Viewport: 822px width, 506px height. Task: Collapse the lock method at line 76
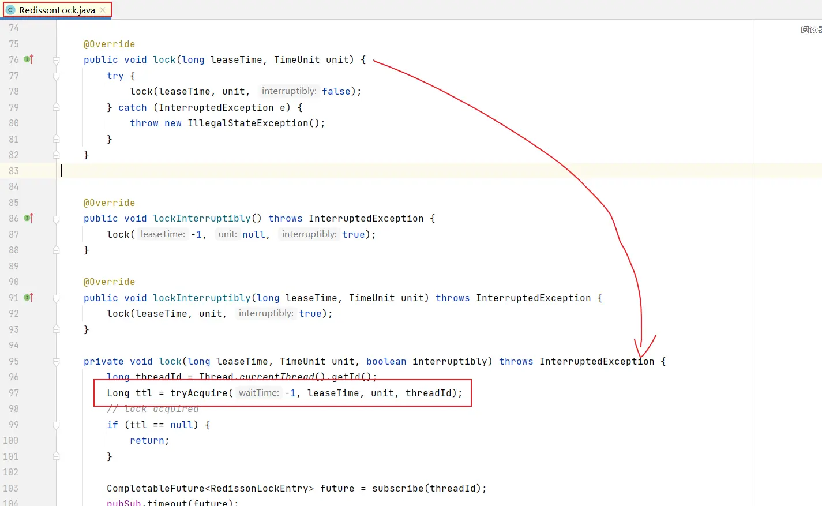tap(57, 60)
